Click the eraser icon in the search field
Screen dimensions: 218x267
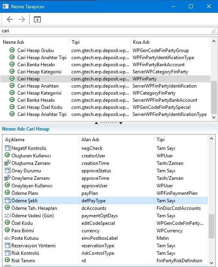pos(214,31)
